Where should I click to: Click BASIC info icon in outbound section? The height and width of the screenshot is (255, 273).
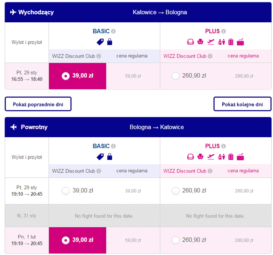(x=113, y=31)
